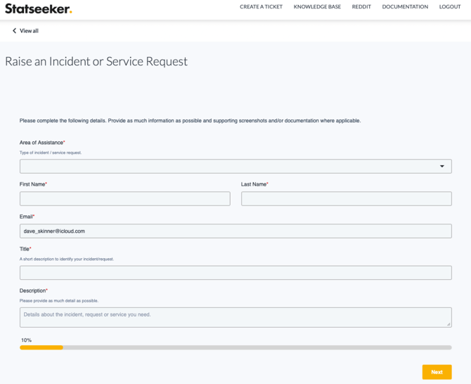Click into the Title input field
This screenshot has height=384, width=471.
(x=235, y=273)
